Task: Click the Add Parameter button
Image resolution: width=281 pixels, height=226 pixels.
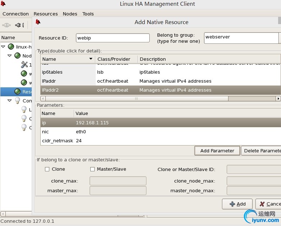Action: pos(217,151)
